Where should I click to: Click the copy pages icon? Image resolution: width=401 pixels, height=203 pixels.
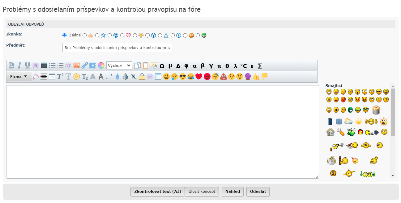pos(137,65)
